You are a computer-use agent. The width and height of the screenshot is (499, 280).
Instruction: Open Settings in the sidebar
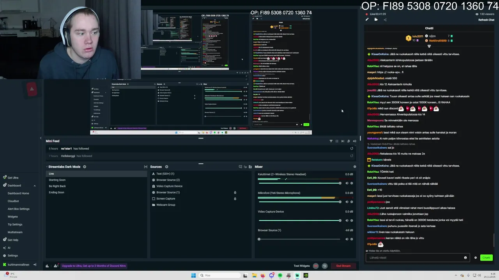tap(10, 255)
